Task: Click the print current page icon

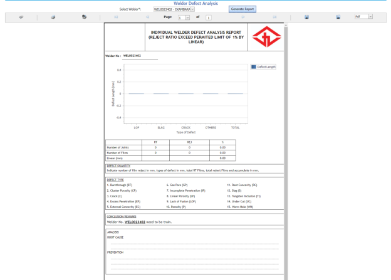Action: [85, 18]
